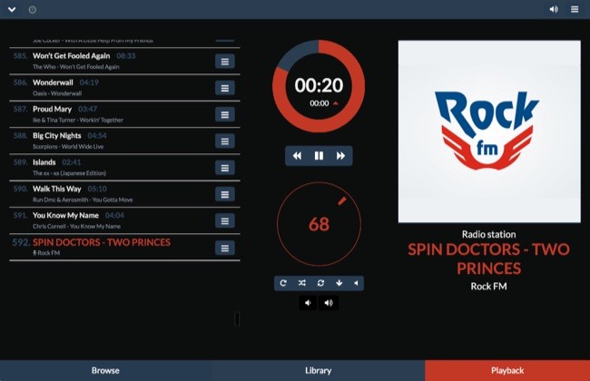Collapse the player with the top-left chevron
The width and height of the screenshot is (590, 381).
[x=12, y=9]
